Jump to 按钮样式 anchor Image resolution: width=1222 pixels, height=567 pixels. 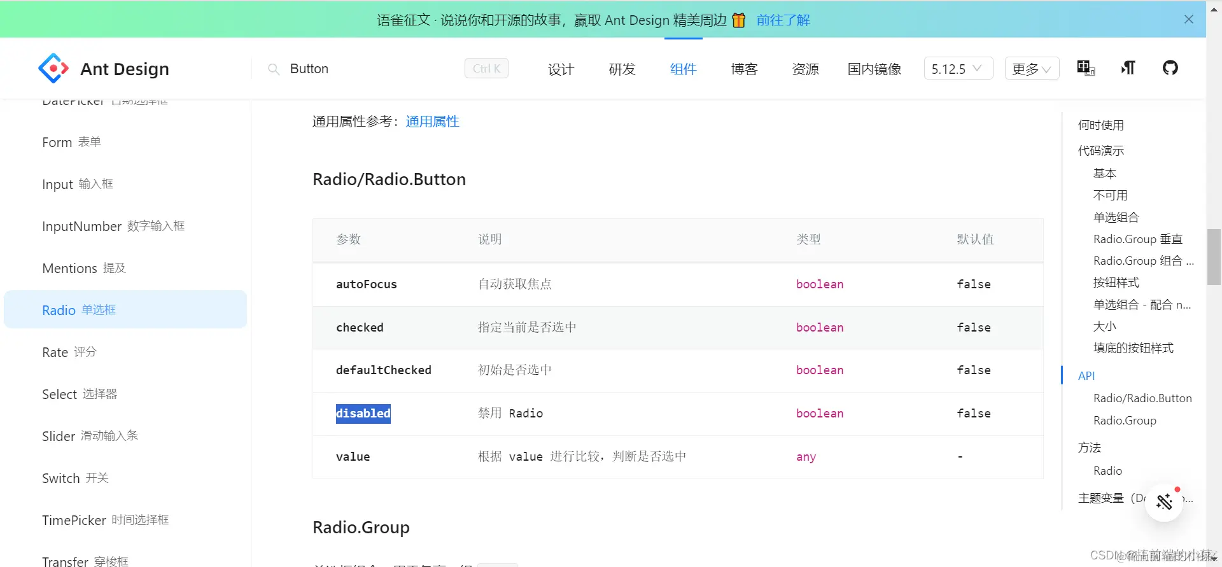[1116, 282]
